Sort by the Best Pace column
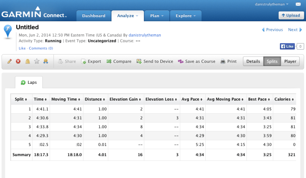This screenshot has width=306, height=178. pos(259,99)
